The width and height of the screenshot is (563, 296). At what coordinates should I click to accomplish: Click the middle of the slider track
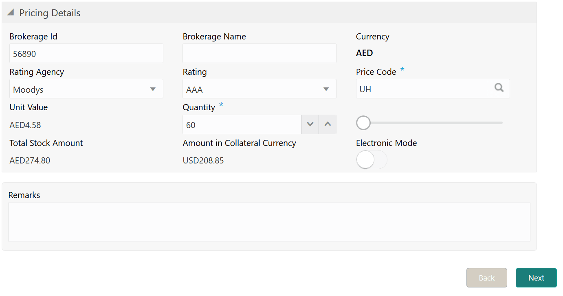[433, 123]
